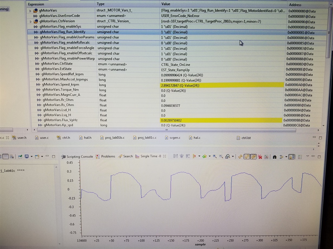The width and height of the screenshot is (333, 249).
Task: Click the graph toolbar third layout icon
Action: (188, 156)
